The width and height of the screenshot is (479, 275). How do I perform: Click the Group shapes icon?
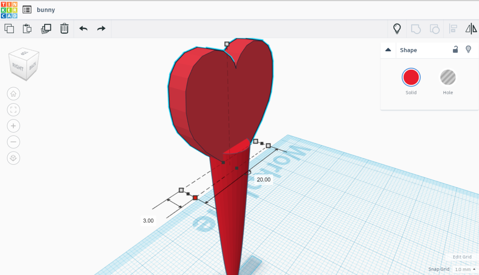coord(416,29)
